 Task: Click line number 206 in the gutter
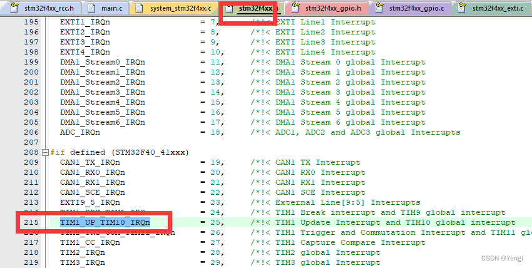tap(31, 132)
